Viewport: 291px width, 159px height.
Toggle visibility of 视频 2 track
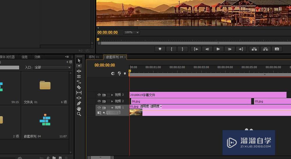(x=99, y=101)
